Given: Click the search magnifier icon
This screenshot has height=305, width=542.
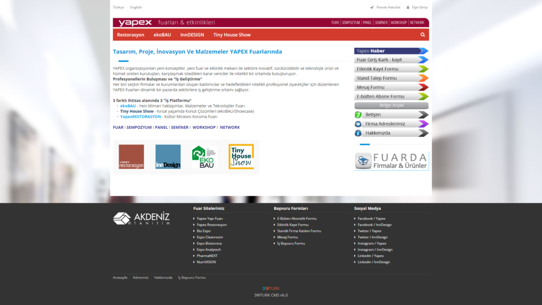Looking at the screenshot, I should 422,34.
